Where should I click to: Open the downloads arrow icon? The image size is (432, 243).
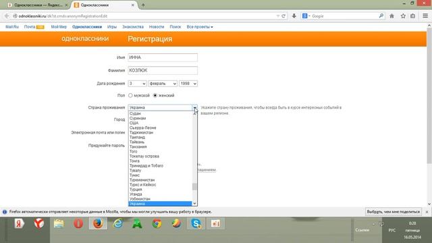tap(294, 16)
